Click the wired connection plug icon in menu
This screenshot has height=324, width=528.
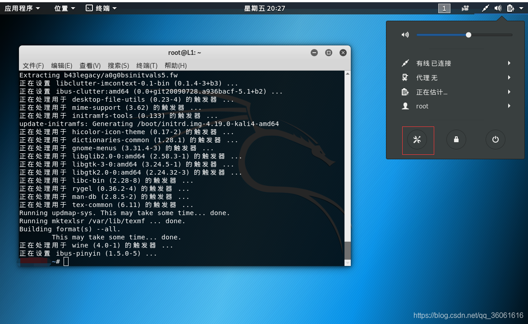[x=405, y=63]
